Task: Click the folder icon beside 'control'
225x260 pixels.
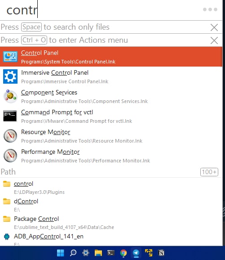Action: click(7, 184)
